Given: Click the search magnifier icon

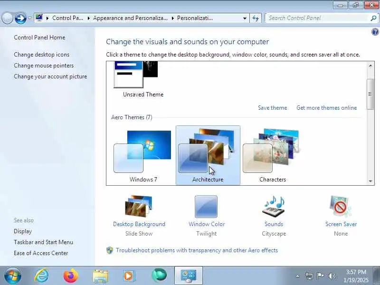Looking at the screenshot, I should 373,18.
